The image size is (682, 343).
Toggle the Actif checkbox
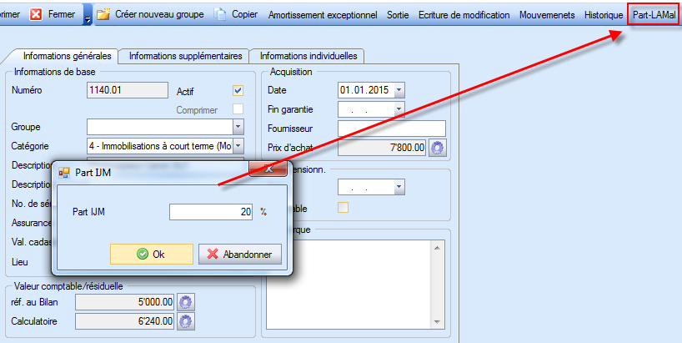(x=238, y=90)
